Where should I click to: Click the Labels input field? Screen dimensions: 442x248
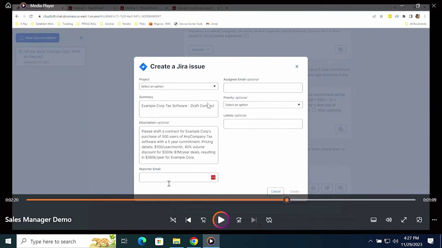pos(263,124)
